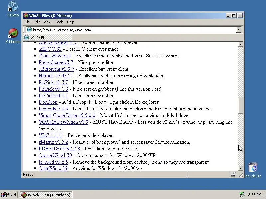Open the PicPick v4.1.1 link
This screenshot has height=199, width=266.
coord(53,96)
